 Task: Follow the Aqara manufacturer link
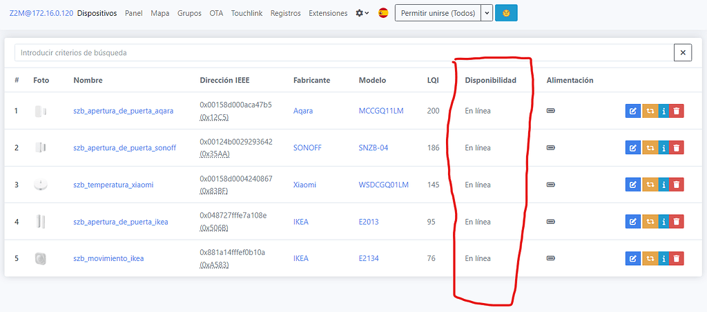[302, 111]
